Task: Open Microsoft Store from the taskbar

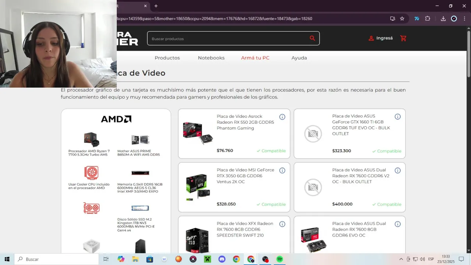Action: pyautogui.click(x=149, y=259)
